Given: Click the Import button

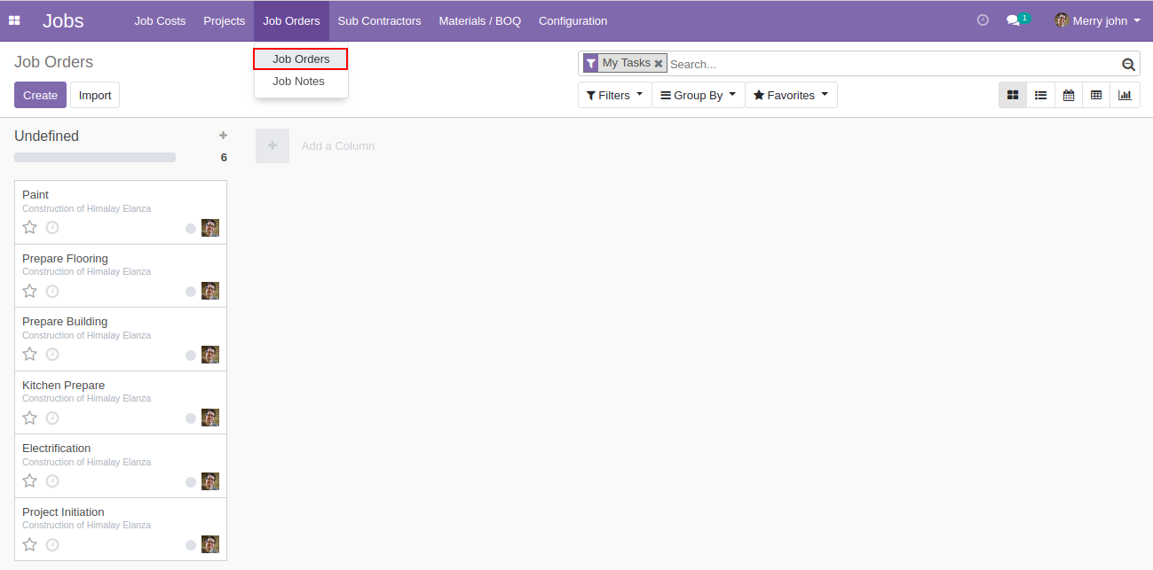Looking at the screenshot, I should point(95,95).
